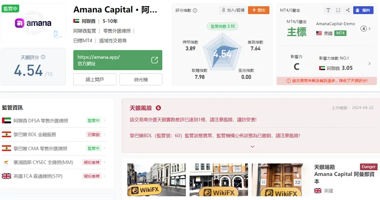Expand the influence index chevron
This screenshot has width=380, height=200.
pyautogui.click(x=369, y=63)
